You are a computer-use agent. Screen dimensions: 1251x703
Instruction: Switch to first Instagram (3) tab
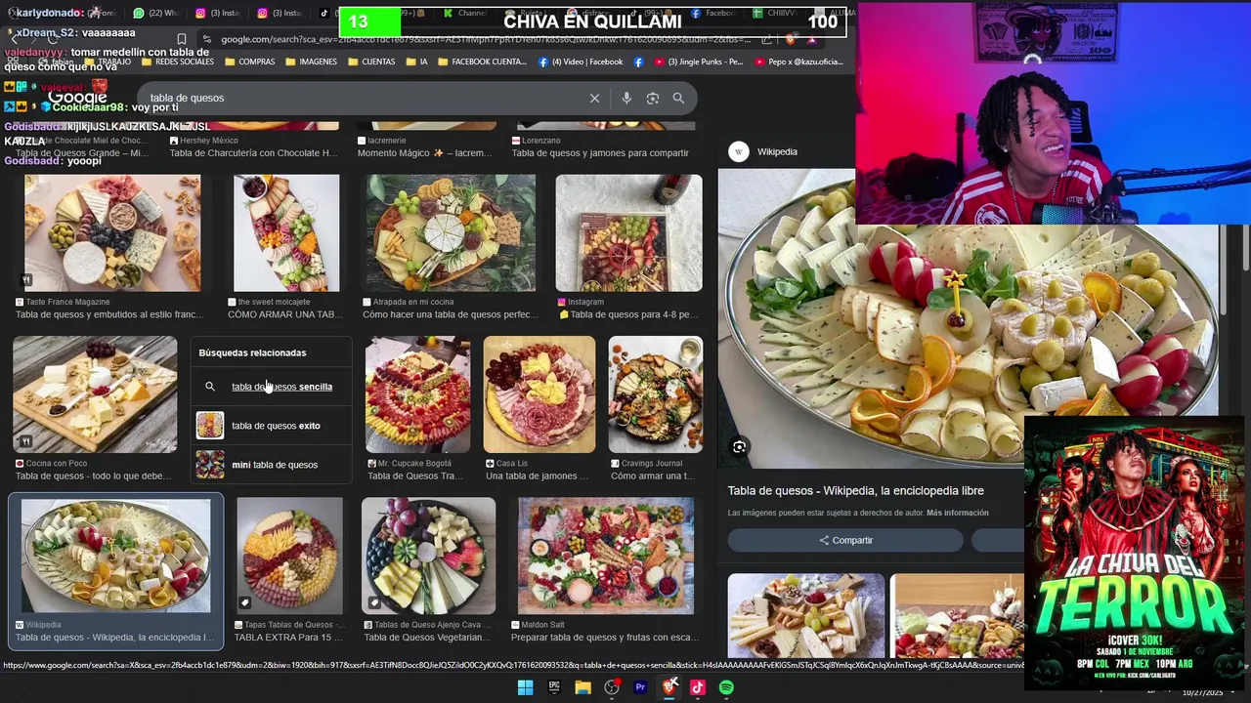tap(220, 14)
